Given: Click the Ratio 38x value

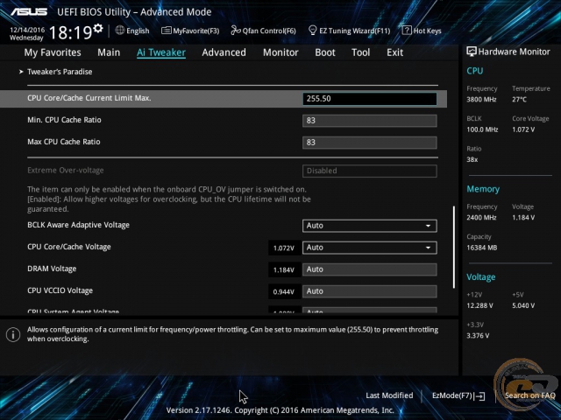Looking at the screenshot, I should coord(472,159).
